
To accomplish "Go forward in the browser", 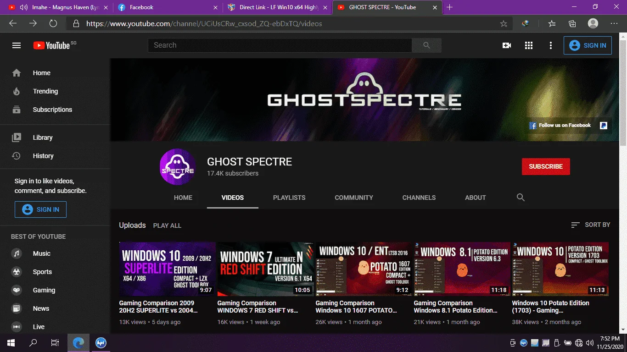I will pyautogui.click(x=33, y=23).
